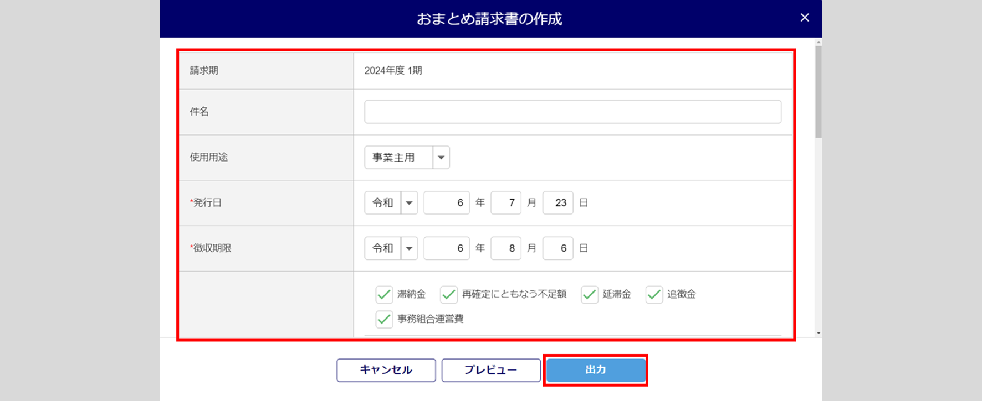This screenshot has height=401, width=982.
Task: Toggle the 再確定にともなう不足額 checkbox
Action: click(x=449, y=294)
